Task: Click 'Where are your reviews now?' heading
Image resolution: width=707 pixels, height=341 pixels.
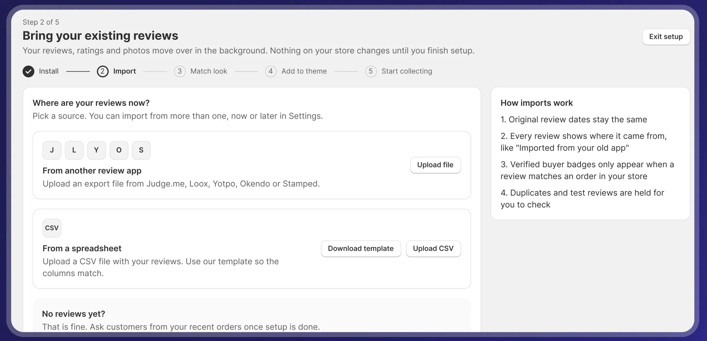Action: point(91,103)
